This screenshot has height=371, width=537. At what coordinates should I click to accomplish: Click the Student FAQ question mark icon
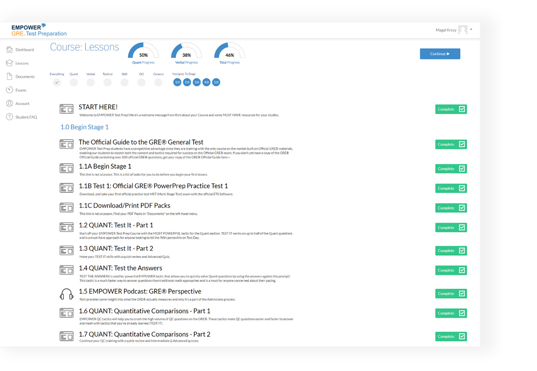10,117
